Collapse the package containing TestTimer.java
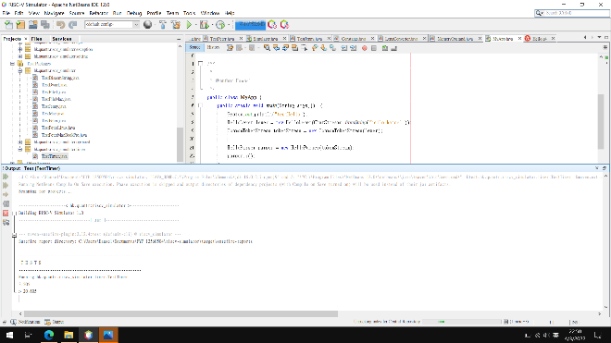 tap(19, 149)
